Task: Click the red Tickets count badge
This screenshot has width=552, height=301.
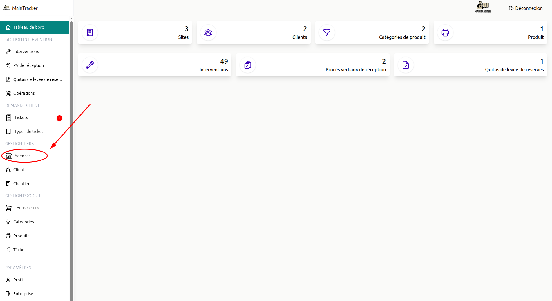Action: (59, 118)
